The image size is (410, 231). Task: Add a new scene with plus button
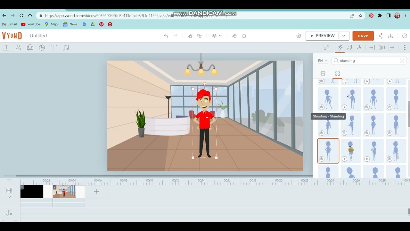point(96,192)
